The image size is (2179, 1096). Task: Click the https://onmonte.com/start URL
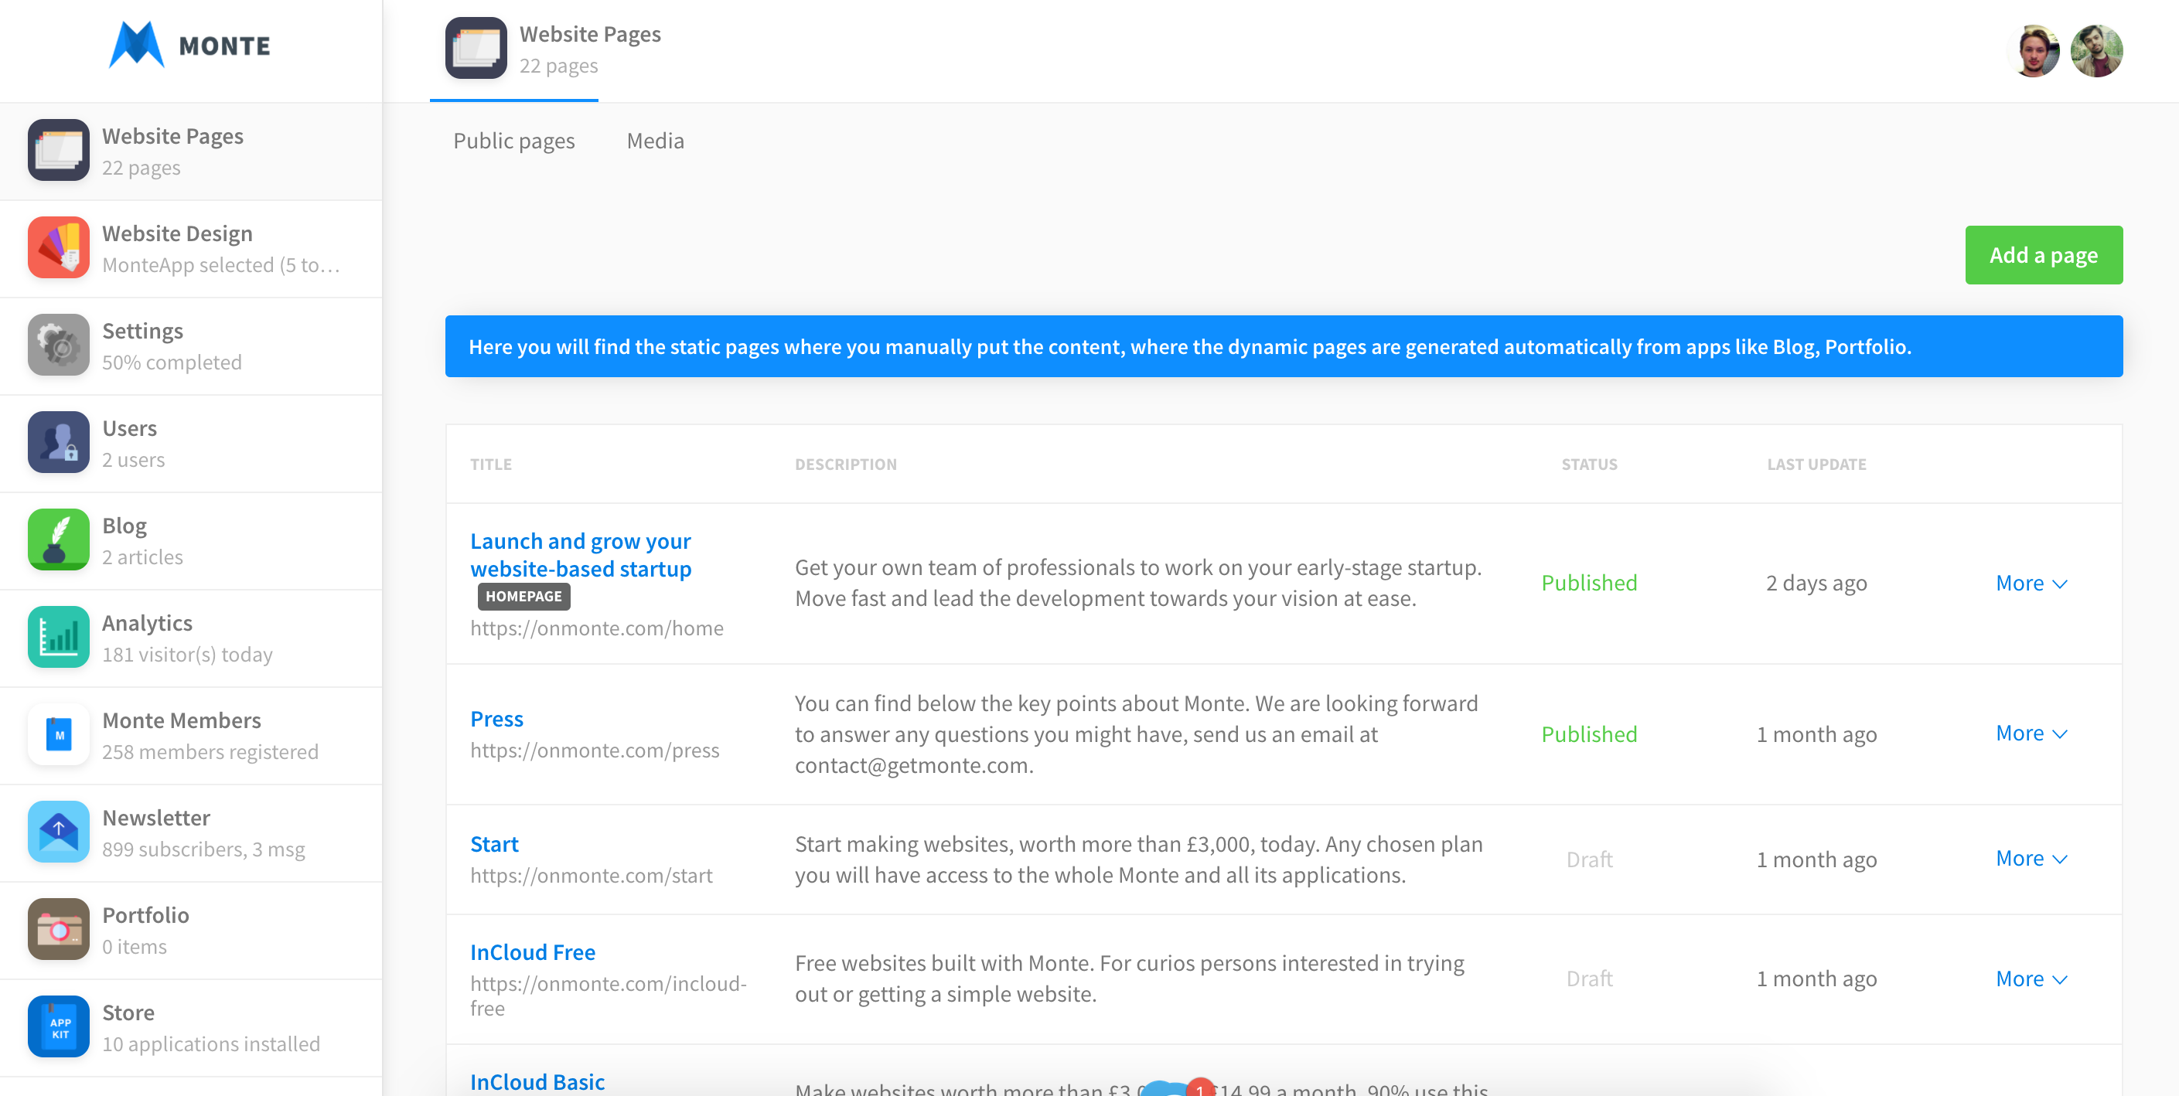click(592, 875)
